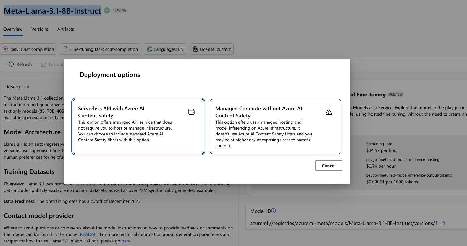Viewport: 467px width, 246px height.
Task: Click the PREVIEW label beside model title
Action: pos(119,11)
